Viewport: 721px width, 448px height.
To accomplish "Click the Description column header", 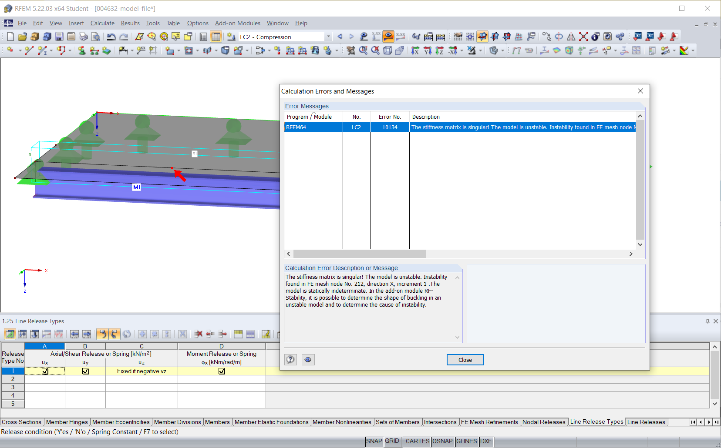I will click(522, 117).
